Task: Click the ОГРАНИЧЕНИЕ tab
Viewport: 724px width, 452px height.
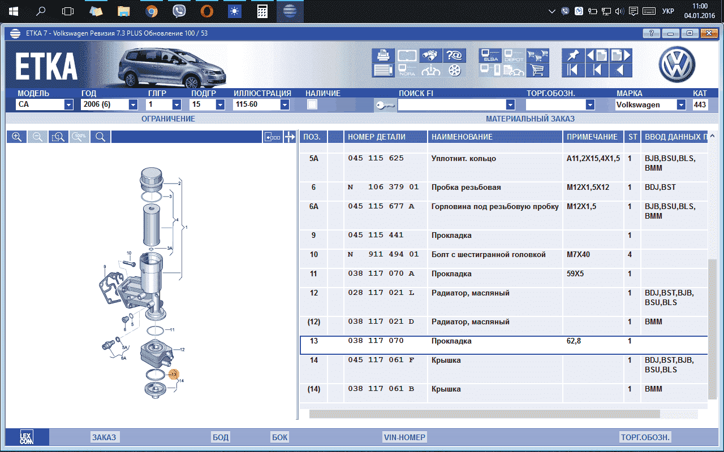Action: 168,119
